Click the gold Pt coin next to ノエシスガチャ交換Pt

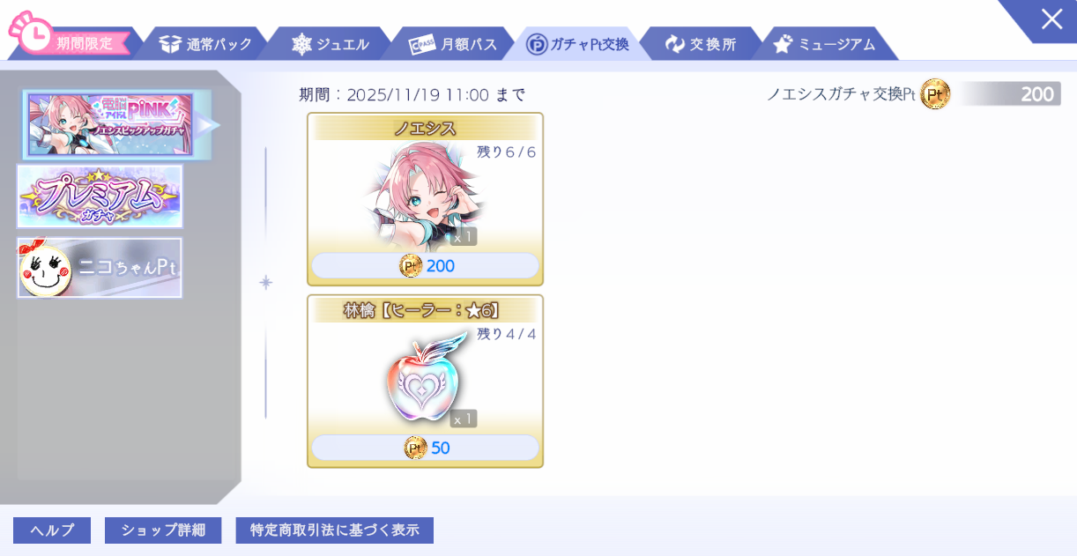click(935, 93)
